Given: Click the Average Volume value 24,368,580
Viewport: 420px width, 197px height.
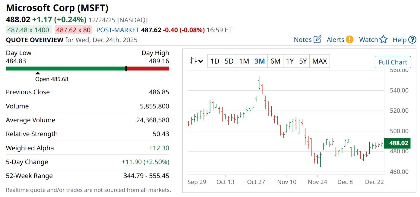Looking at the screenshot, I should click(153, 120).
